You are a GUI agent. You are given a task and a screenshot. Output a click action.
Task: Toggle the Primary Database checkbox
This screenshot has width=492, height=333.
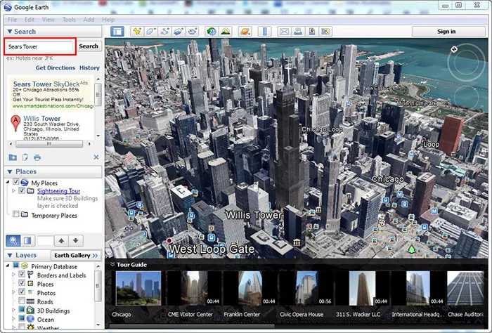(15, 266)
